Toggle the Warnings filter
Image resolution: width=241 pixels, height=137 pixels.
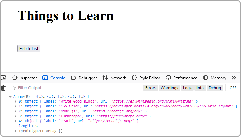[169, 88]
